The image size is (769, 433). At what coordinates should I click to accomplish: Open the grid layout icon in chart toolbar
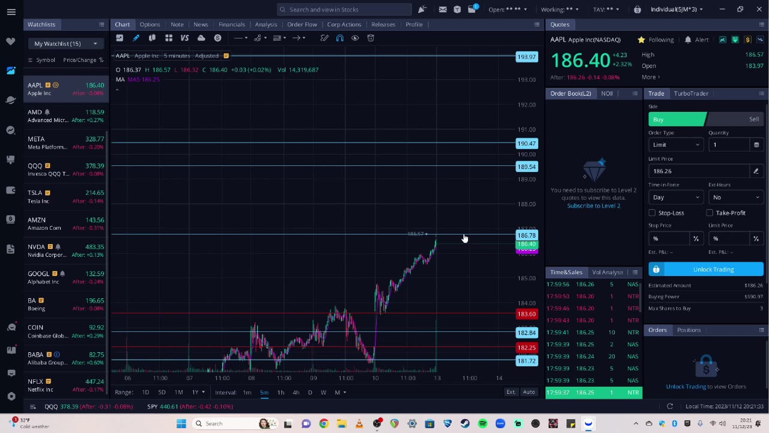169,38
